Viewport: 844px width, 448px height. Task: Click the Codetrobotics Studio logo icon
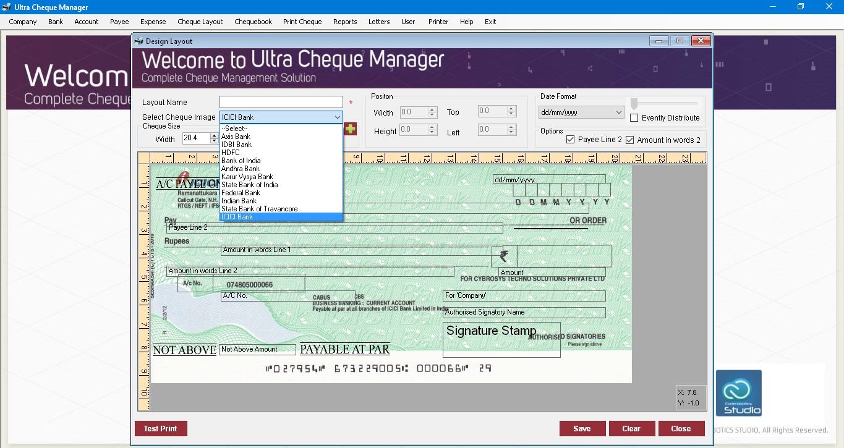point(739,393)
